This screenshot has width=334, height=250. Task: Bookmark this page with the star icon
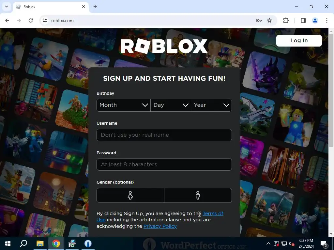[x=269, y=21]
